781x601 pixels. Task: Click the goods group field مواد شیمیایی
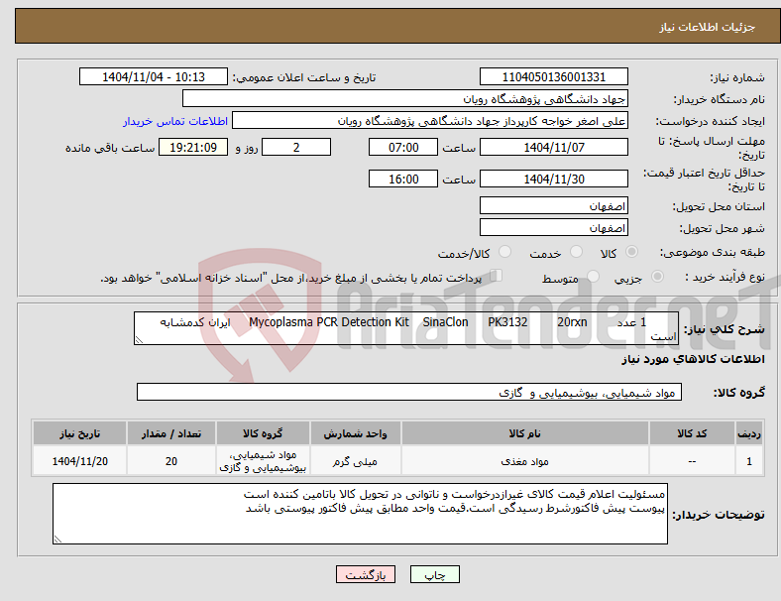(409, 392)
